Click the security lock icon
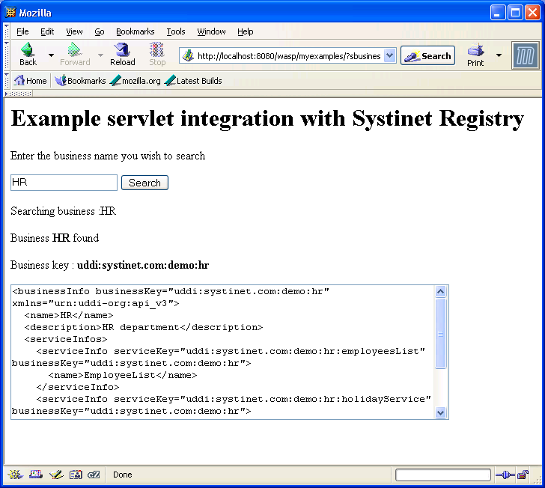545x488 pixels. 523,475
